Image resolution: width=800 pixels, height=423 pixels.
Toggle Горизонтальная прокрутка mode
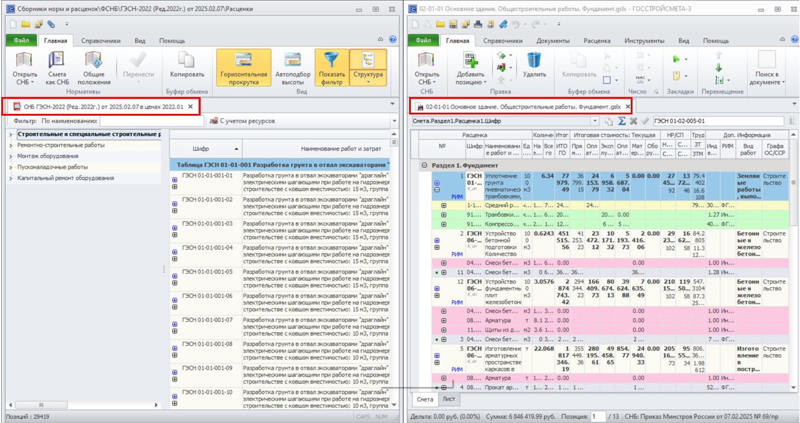pos(244,69)
